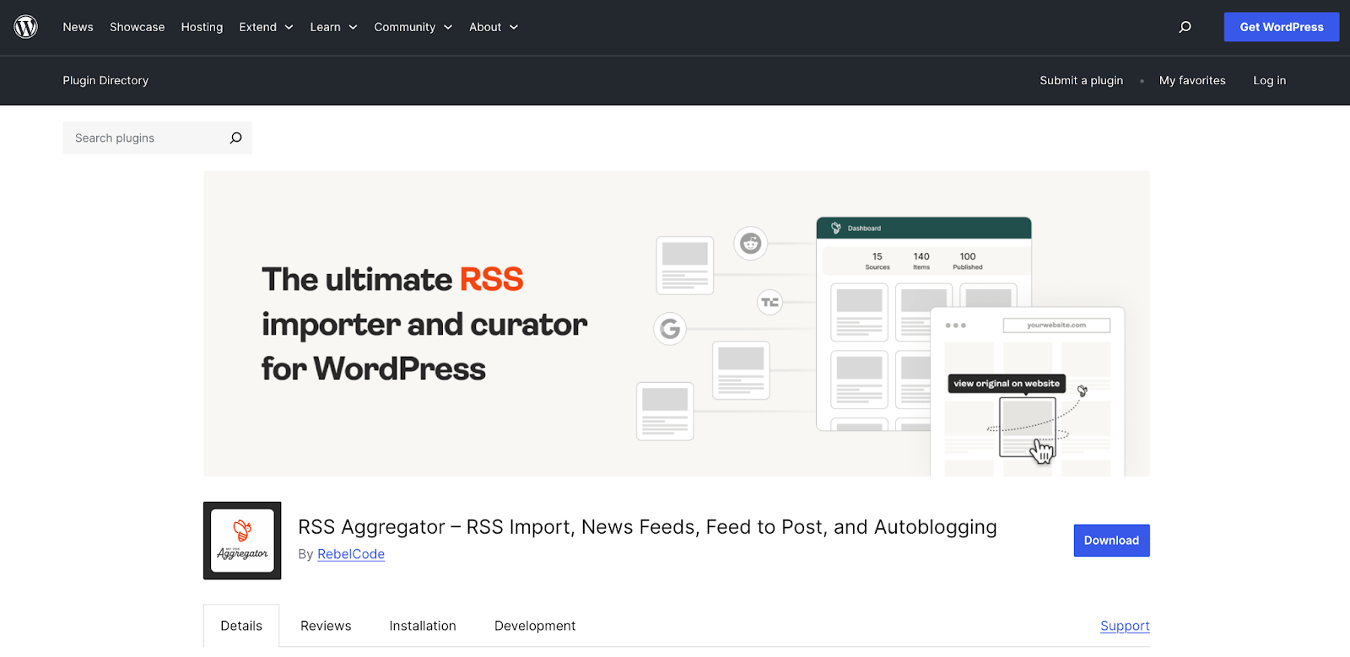Open the News menu item
This screenshot has width=1350, height=657.
click(78, 27)
